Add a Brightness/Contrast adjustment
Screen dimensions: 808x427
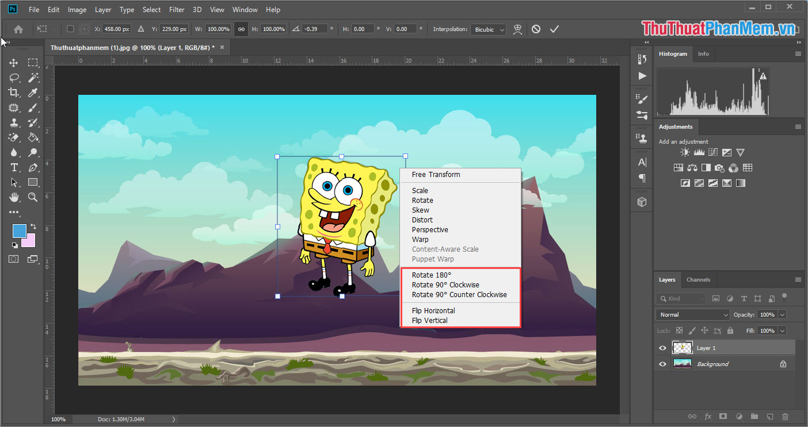[684, 152]
